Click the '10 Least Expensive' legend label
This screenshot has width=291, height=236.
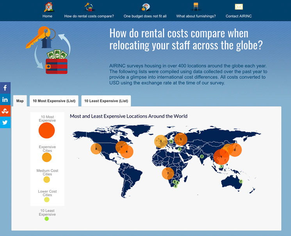coord(47,213)
